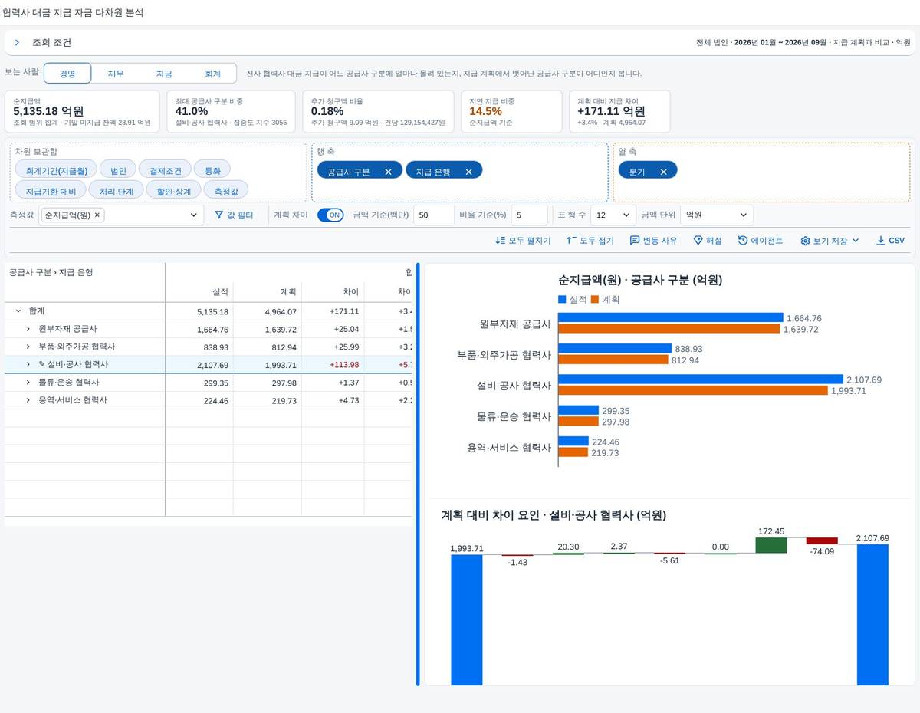Image resolution: width=920 pixels, height=713 pixels.
Task: Select the 자금 persona tab
Action: (164, 74)
